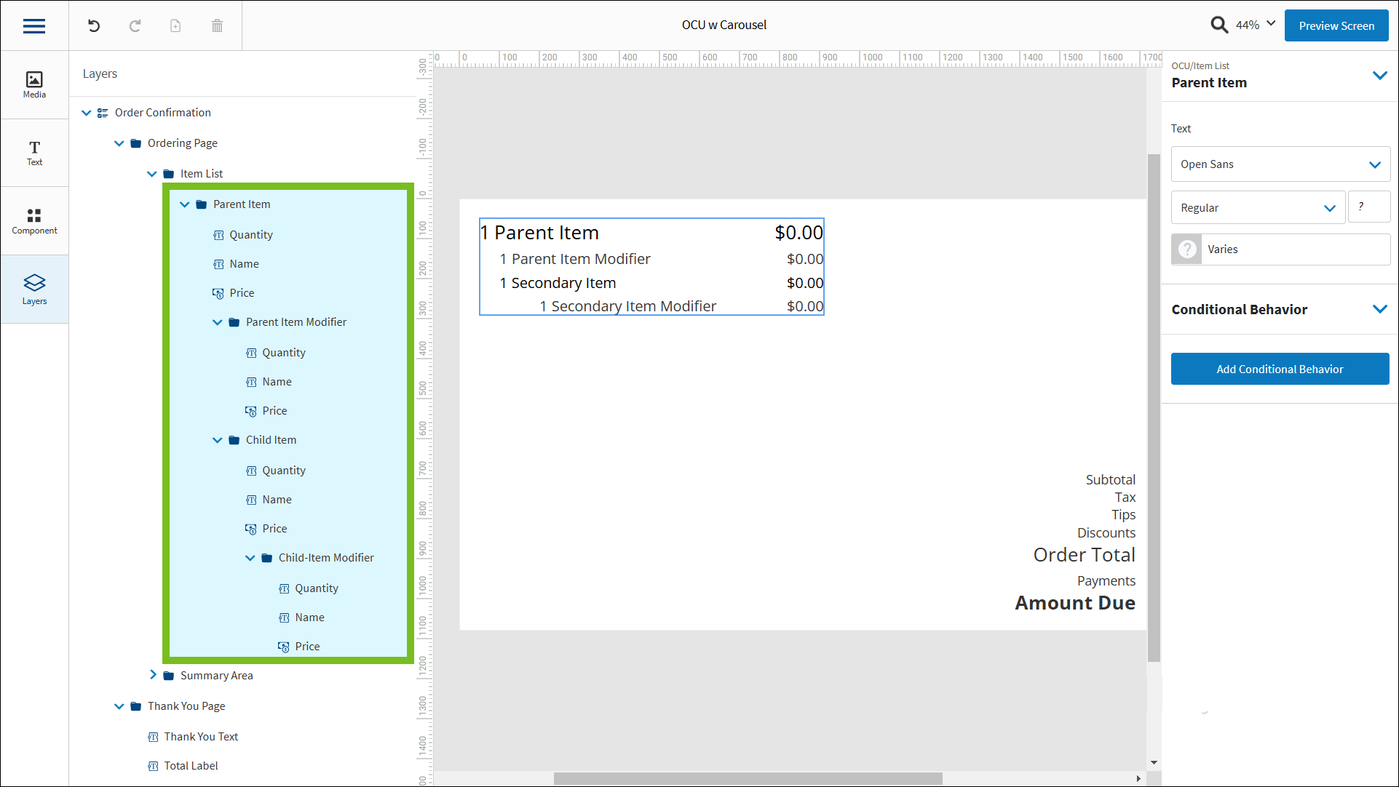Collapse the Item List folder
The height and width of the screenshot is (787, 1399).
click(152, 174)
